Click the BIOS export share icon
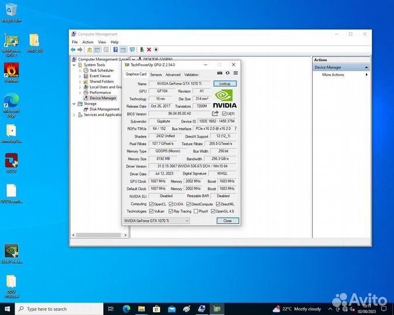The width and height of the screenshot is (394, 315). 215,114
